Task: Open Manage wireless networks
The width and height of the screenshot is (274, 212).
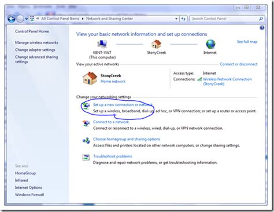Action: pyautogui.click(x=36, y=42)
